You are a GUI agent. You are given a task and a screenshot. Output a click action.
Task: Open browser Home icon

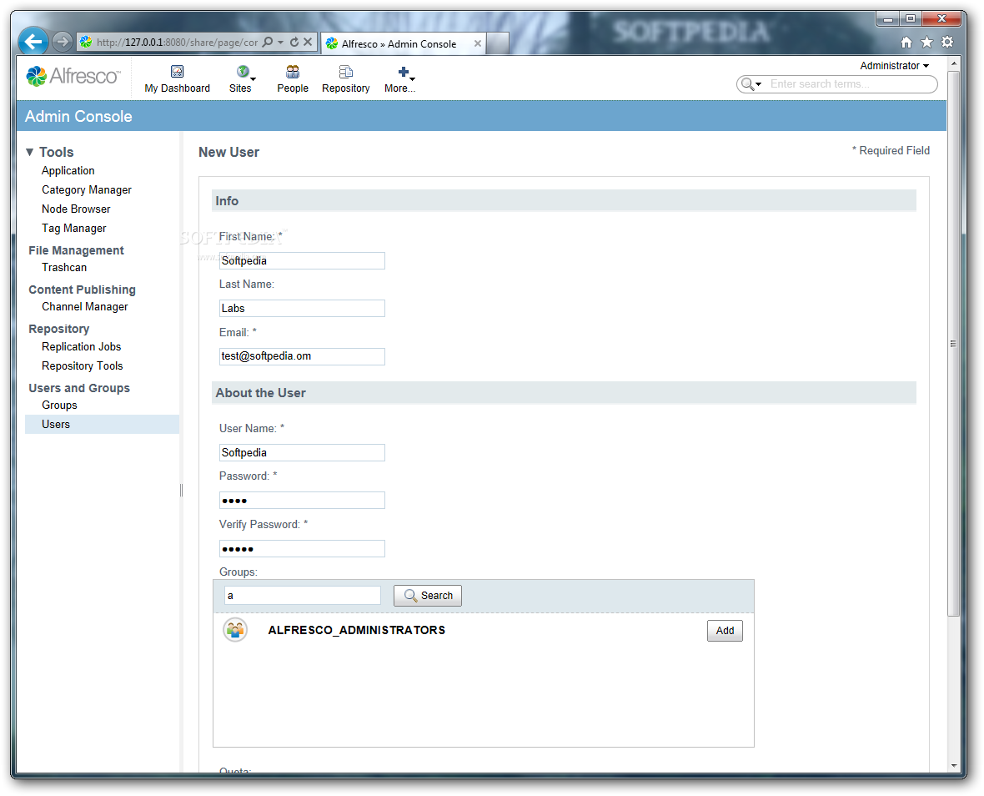coord(906,42)
